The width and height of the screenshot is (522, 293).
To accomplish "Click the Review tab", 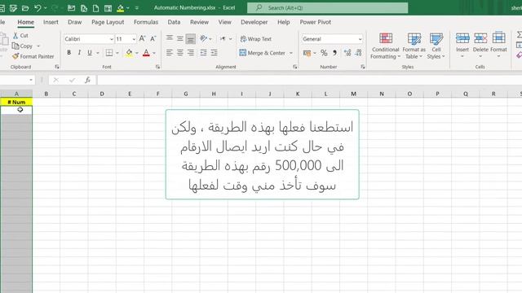I will coord(199,22).
